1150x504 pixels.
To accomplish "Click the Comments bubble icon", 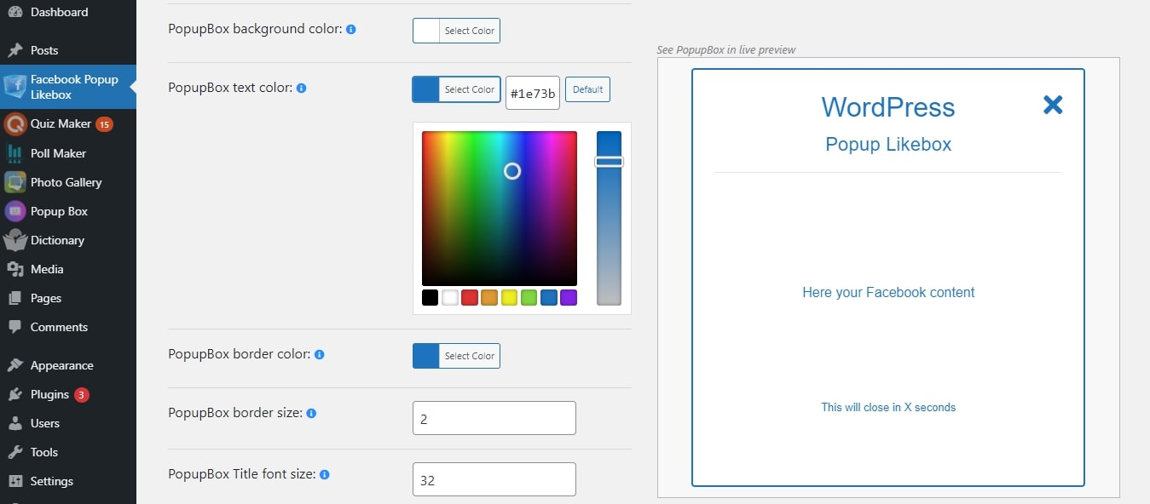I will point(15,327).
